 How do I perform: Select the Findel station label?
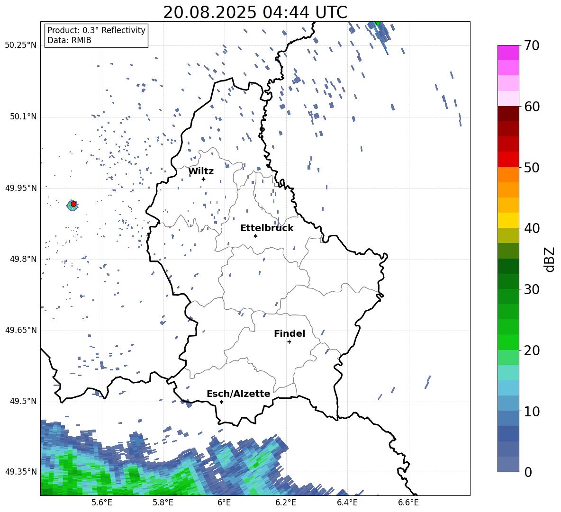coord(290,333)
